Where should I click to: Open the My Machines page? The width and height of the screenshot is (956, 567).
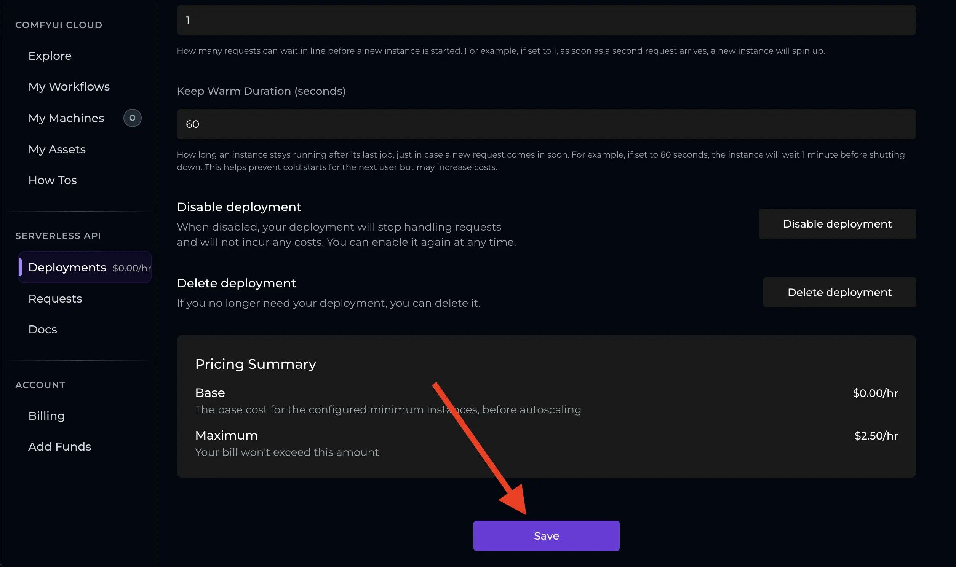[66, 118]
